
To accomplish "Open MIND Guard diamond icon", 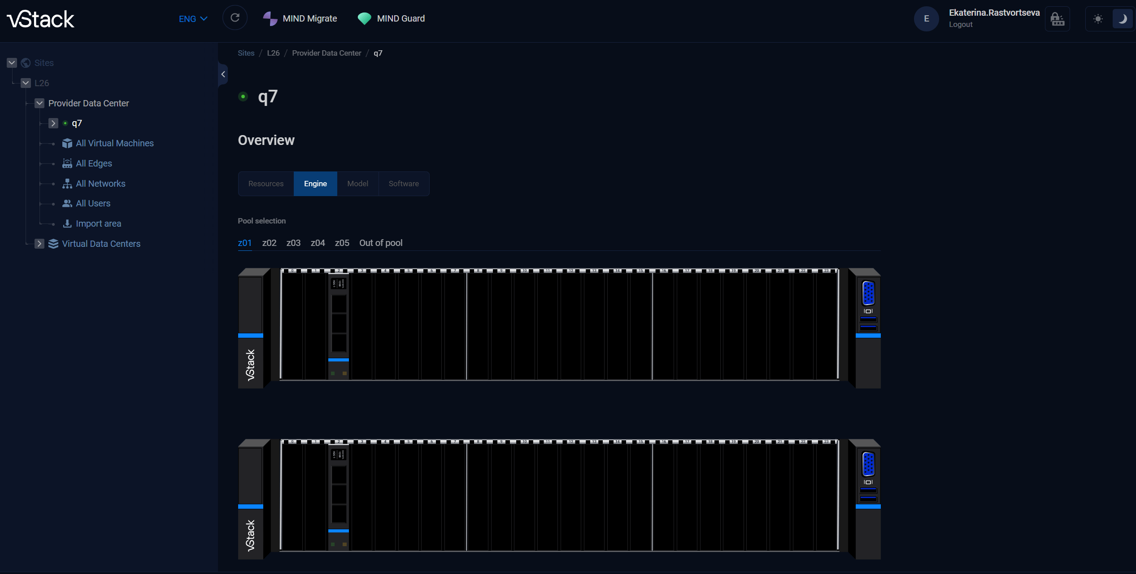I will [364, 18].
